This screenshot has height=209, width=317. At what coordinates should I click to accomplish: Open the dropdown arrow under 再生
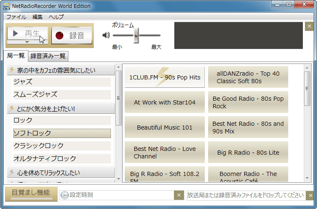(x=27, y=42)
